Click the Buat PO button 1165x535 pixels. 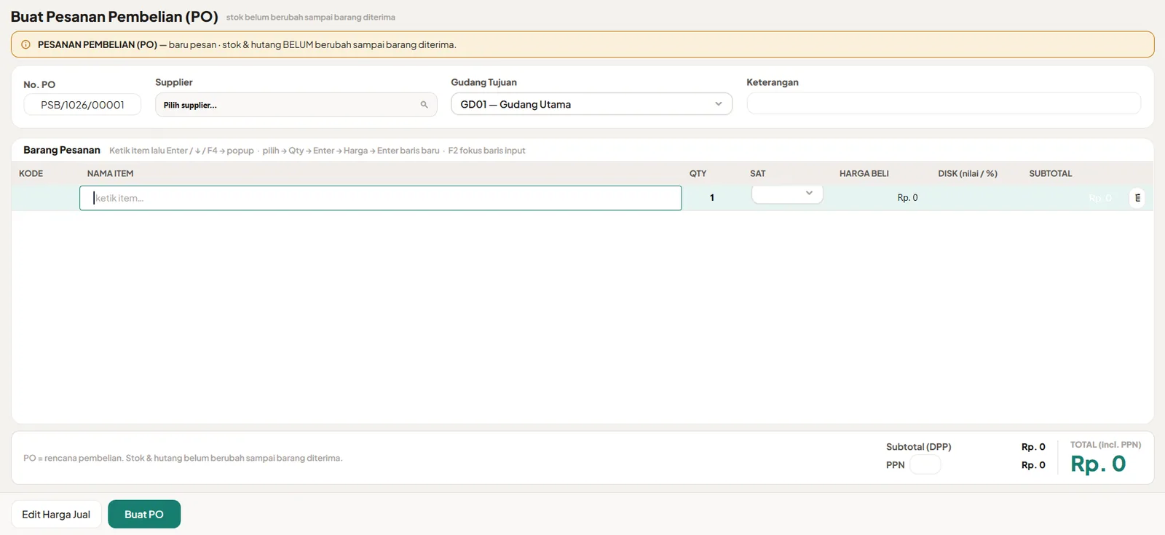point(144,514)
